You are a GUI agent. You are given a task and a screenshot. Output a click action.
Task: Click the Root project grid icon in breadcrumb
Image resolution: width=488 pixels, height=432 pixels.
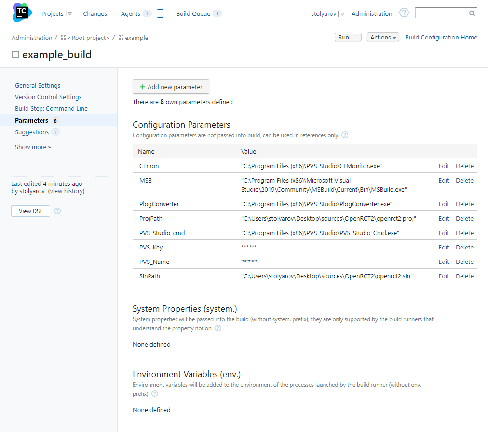[64, 38]
